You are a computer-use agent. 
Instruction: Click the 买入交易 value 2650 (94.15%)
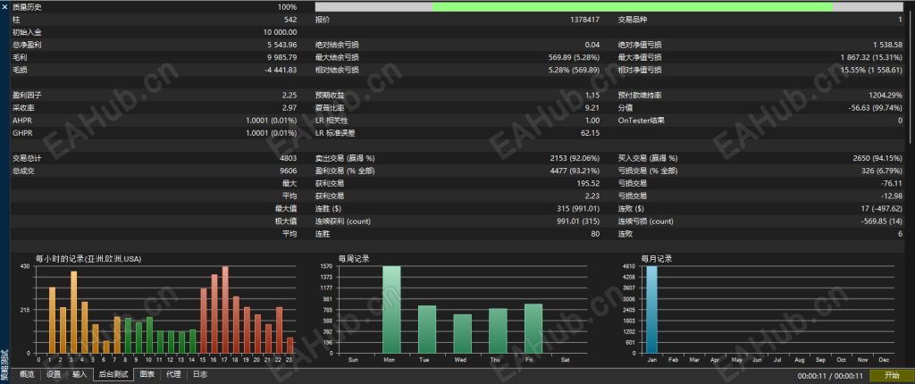pos(877,158)
